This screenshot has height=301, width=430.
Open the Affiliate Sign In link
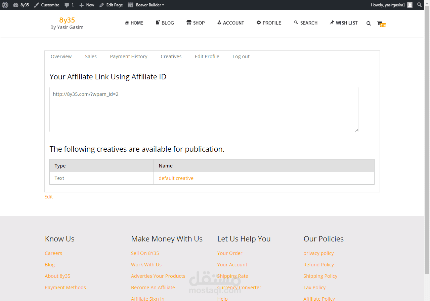click(x=147, y=298)
